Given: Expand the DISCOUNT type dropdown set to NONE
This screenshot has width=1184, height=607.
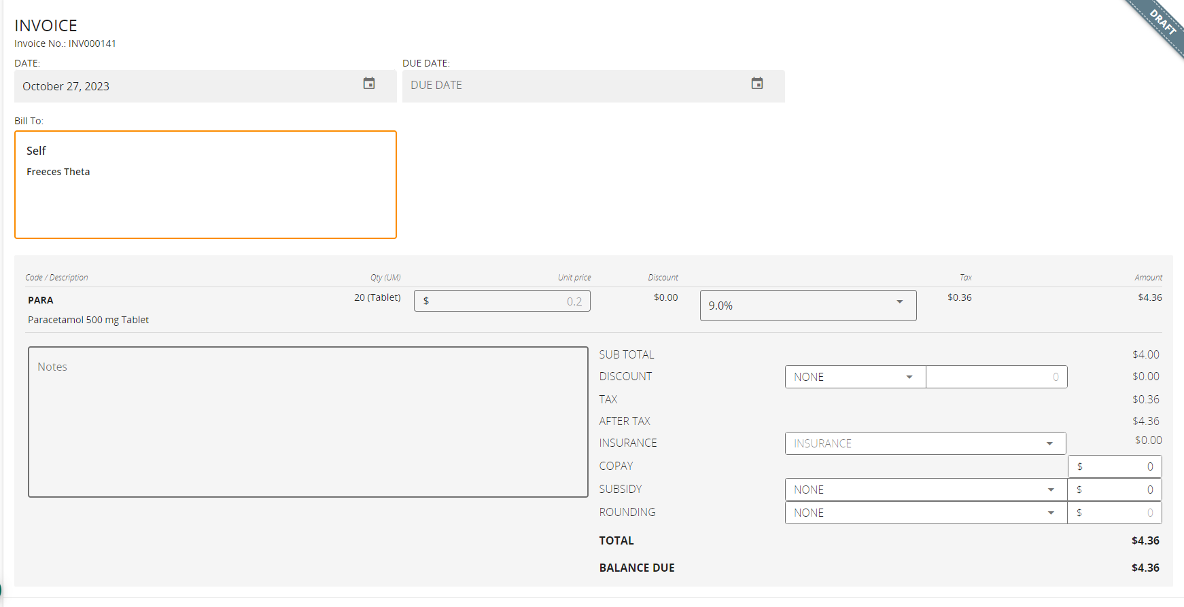Looking at the screenshot, I should point(855,377).
